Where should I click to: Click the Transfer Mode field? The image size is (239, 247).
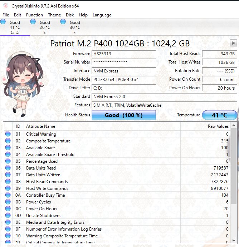tap(123, 79)
